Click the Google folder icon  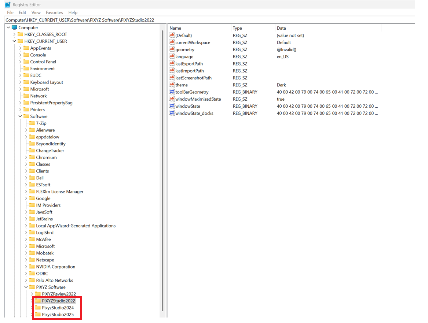coord(32,198)
